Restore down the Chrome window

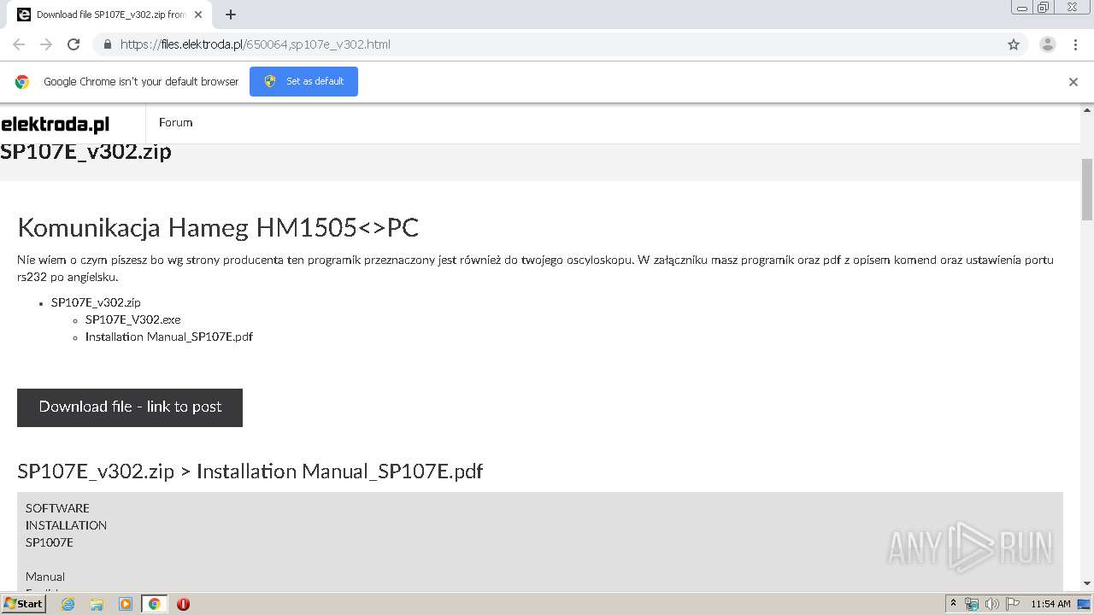click(x=1044, y=8)
